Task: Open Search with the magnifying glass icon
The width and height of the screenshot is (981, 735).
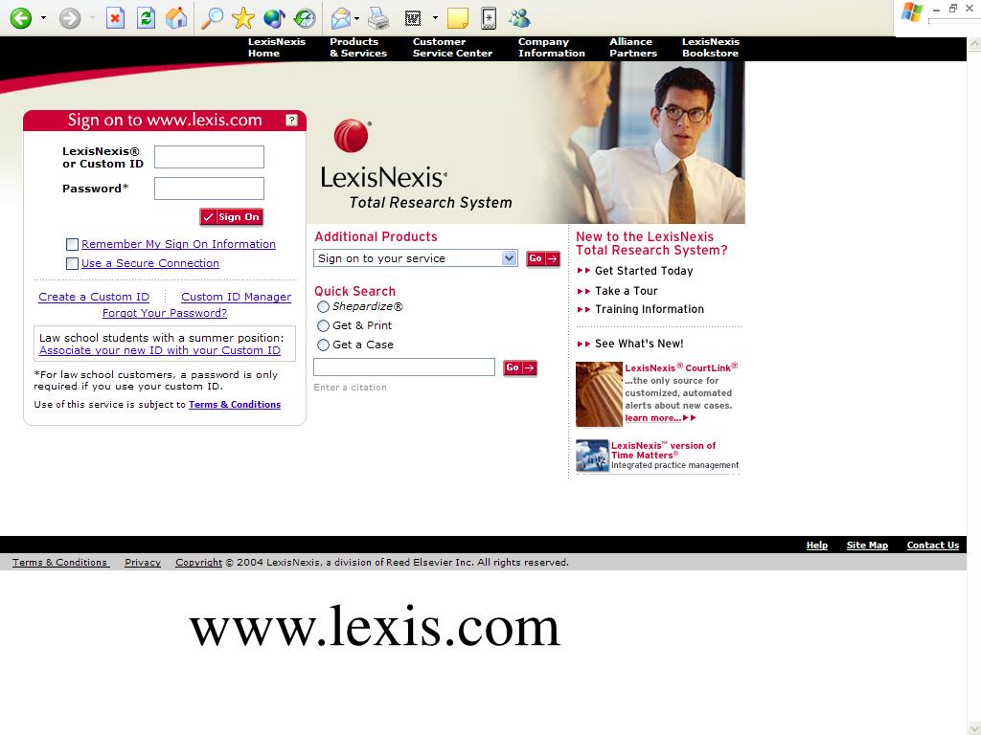Action: (x=212, y=18)
